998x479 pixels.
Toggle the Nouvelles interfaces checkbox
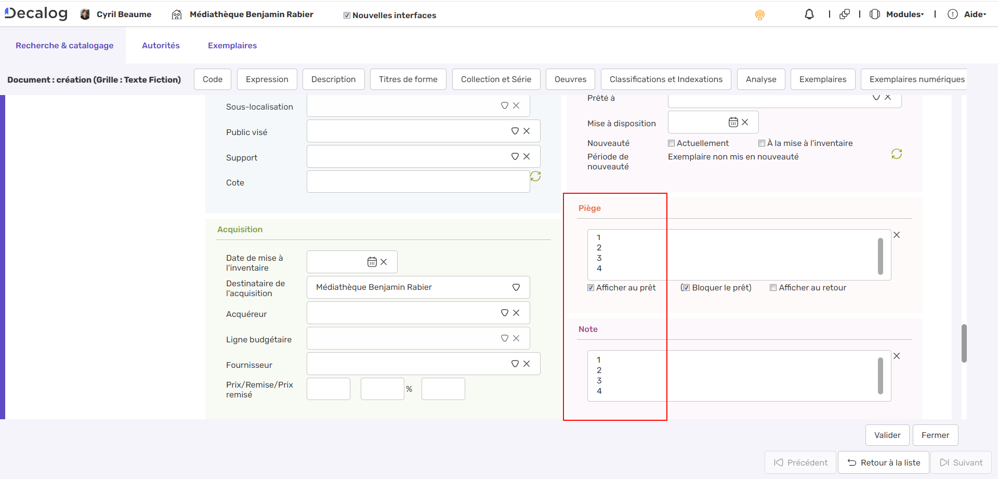347,16
